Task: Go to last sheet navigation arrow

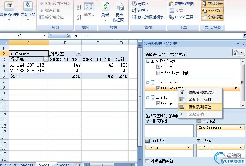Action: click(15, 164)
